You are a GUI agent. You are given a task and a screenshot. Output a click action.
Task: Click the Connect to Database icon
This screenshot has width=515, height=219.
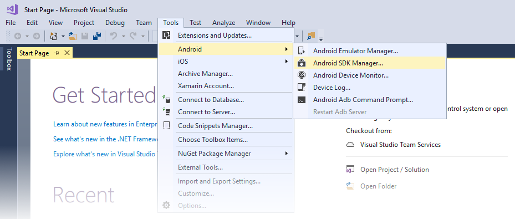click(166, 99)
